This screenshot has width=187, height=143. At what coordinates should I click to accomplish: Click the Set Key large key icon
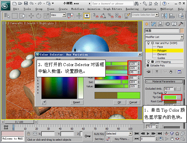(x=87, y=136)
